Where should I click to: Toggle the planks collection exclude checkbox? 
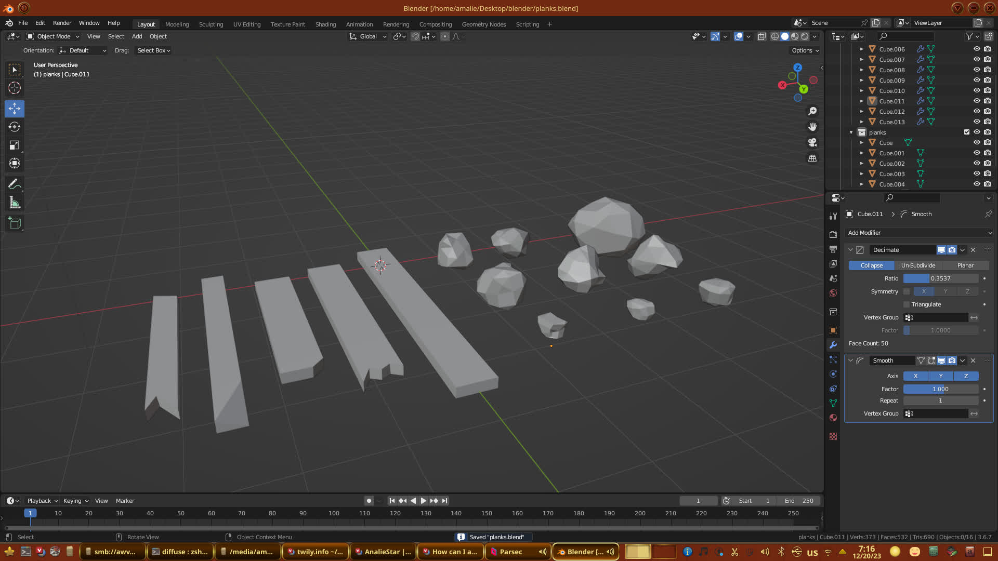[x=967, y=132]
